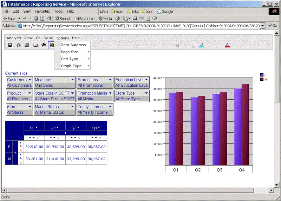This screenshot has height=201, width=281.
Task: Open the Grid Type submenu
Action: [72, 59]
